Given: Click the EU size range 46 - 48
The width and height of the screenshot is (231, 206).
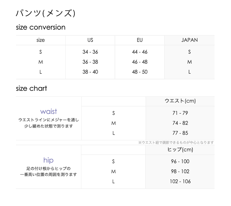Looking at the screenshot, I should pyautogui.click(x=140, y=62).
